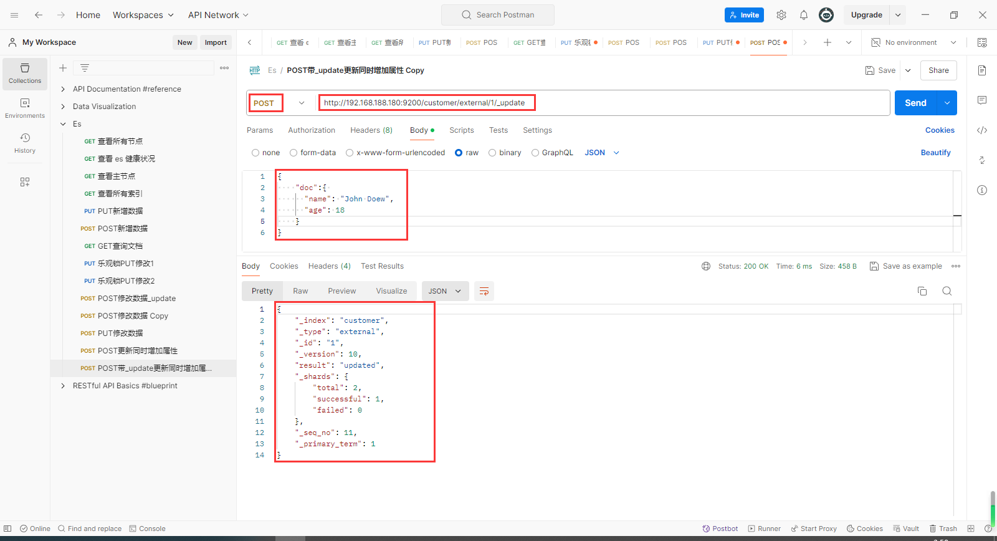The width and height of the screenshot is (997, 541).
Task: Create new collection with plus icon
Action: click(63, 68)
